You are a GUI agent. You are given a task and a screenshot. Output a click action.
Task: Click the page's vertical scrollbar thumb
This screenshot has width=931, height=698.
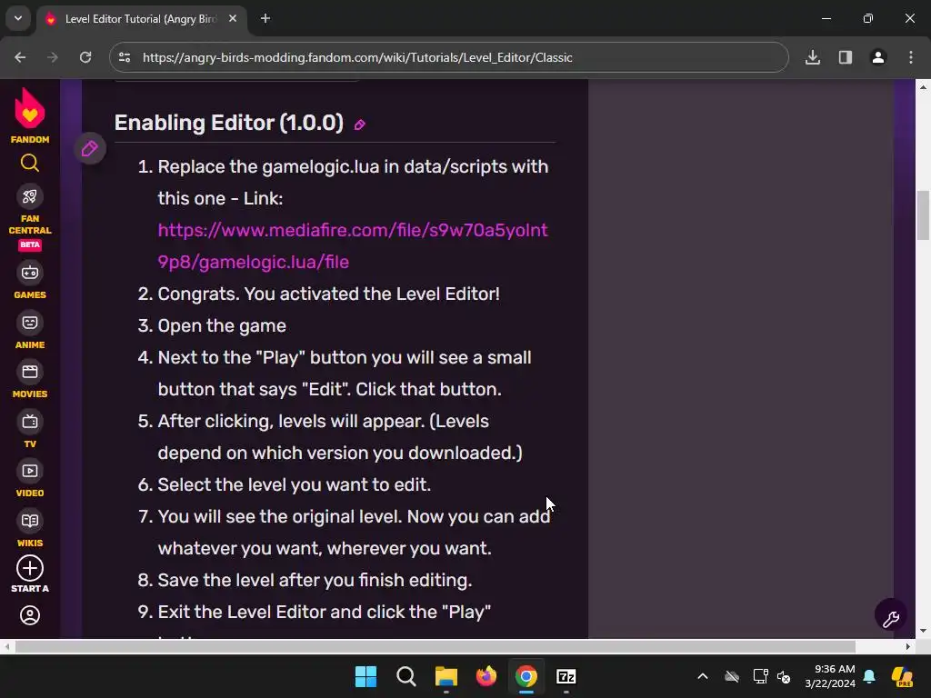(923, 214)
